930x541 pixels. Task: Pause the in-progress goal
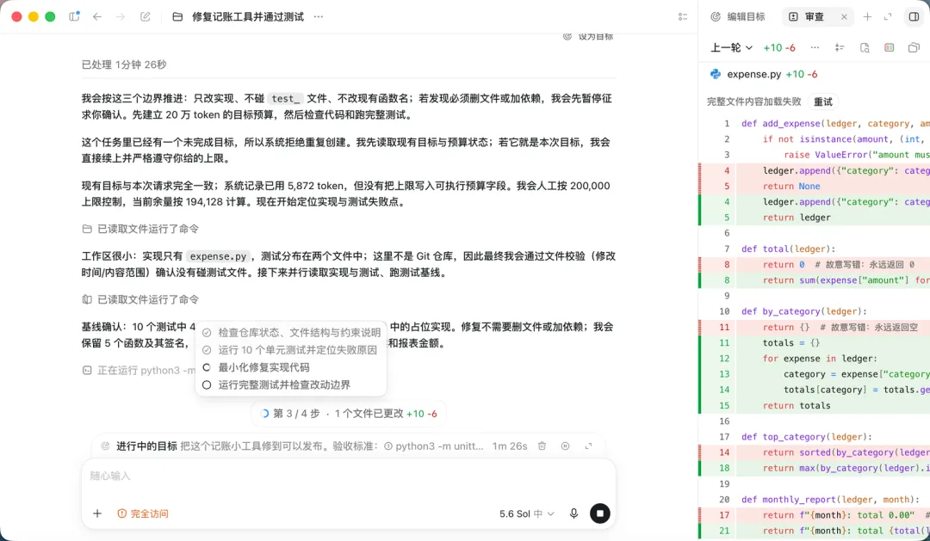coord(565,446)
